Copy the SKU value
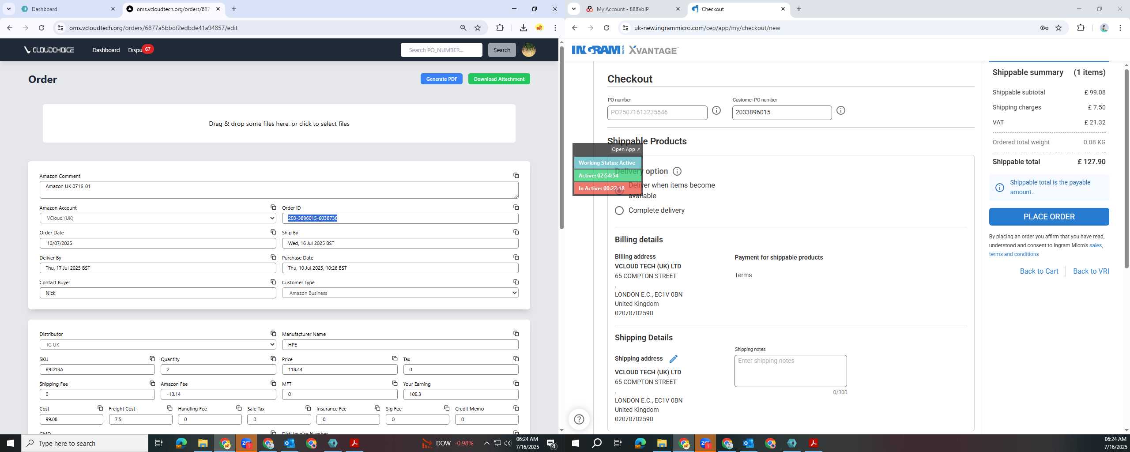The width and height of the screenshot is (1130, 452). (152, 358)
